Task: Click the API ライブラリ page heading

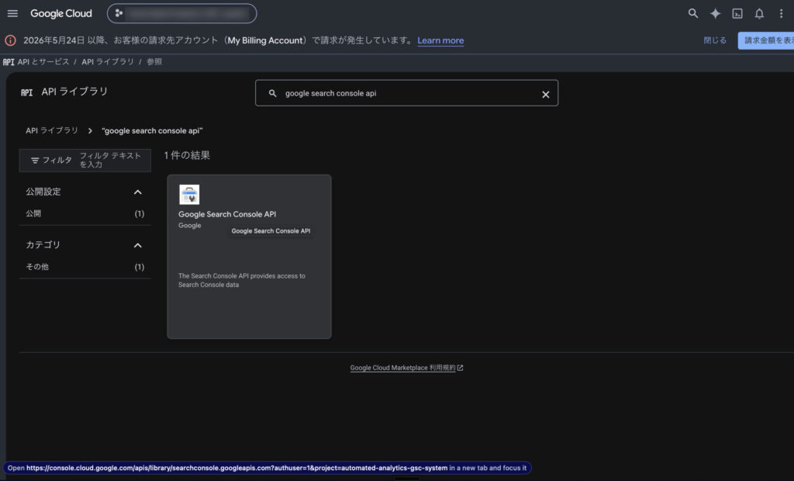Action: [x=74, y=92]
